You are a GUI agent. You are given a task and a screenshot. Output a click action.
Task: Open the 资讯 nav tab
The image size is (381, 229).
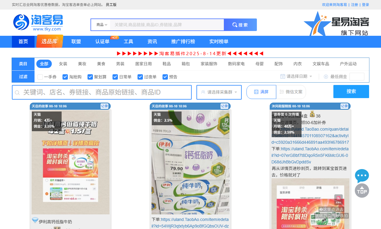point(152,42)
